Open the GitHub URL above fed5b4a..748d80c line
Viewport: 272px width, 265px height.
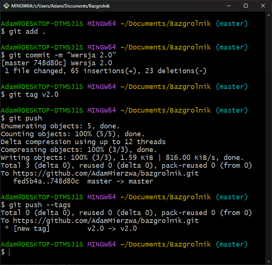pos(106,173)
